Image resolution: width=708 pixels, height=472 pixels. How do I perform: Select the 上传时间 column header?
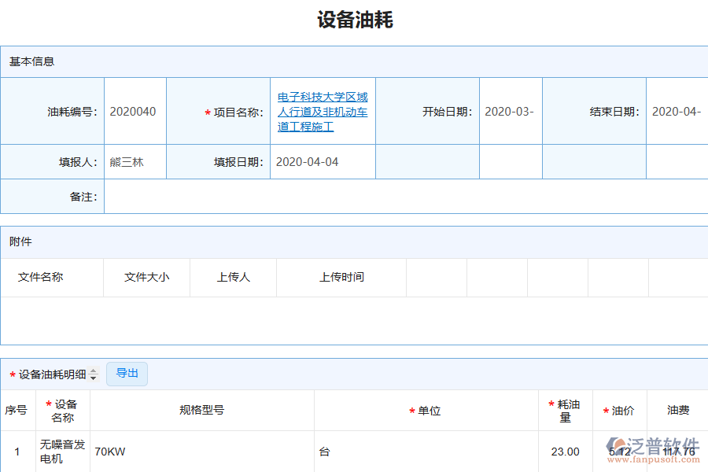(340, 277)
